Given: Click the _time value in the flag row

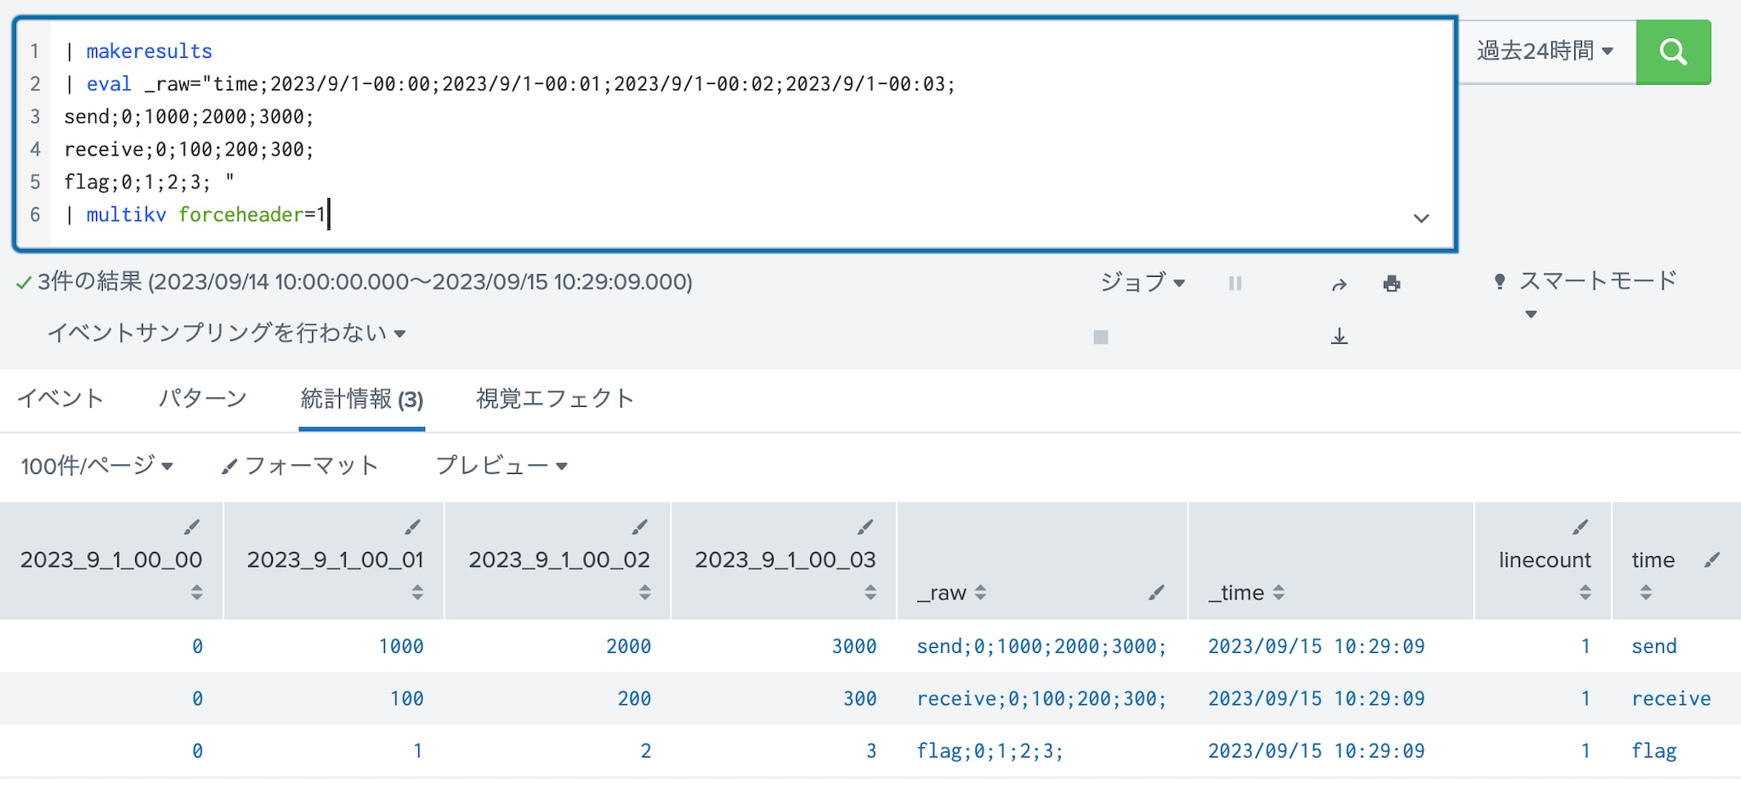Looking at the screenshot, I should tap(1316, 751).
